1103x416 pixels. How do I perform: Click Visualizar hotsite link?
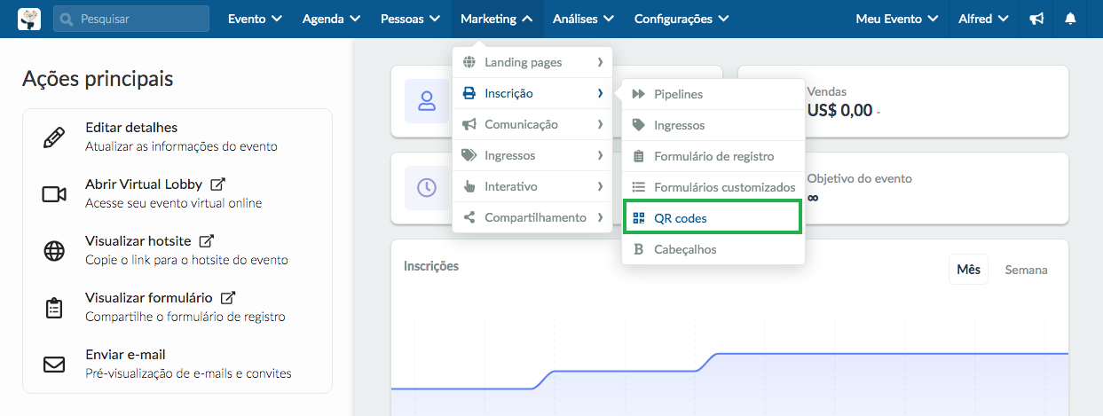138,241
